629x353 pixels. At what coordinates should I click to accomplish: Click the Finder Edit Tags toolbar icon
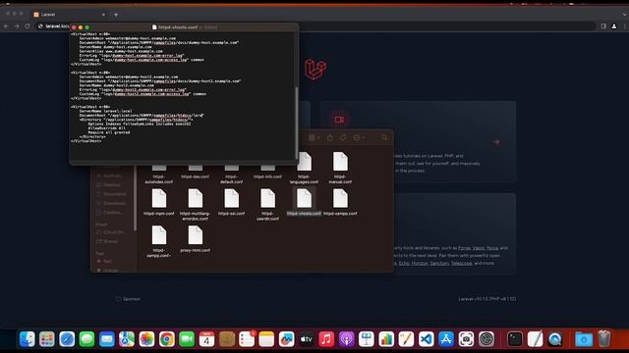click(x=343, y=137)
